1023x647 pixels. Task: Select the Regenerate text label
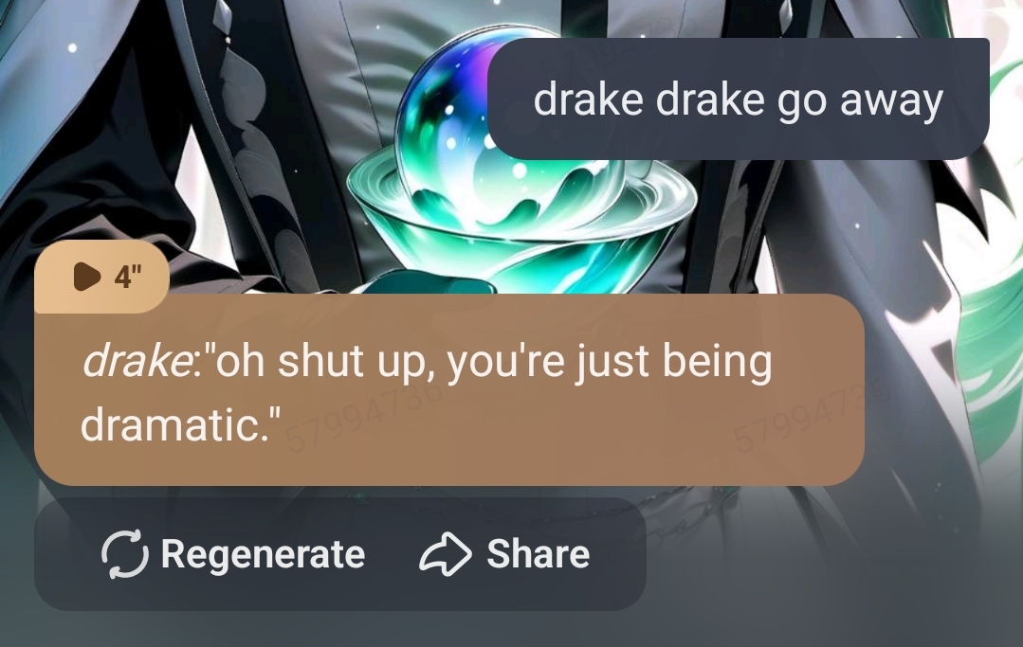pos(263,554)
